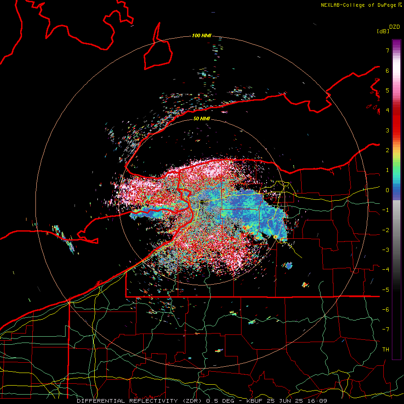Click the -4 value on the ZDR scale
The height and width of the screenshot is (404, 404).
click(386, 270)
